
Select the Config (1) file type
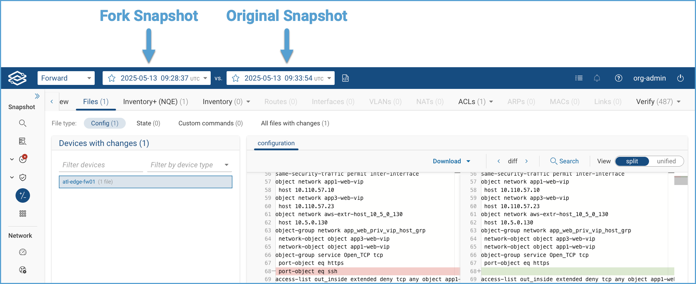point(105,123)
